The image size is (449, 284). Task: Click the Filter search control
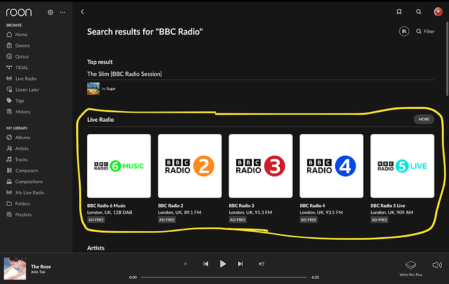[x=425, y=31]
